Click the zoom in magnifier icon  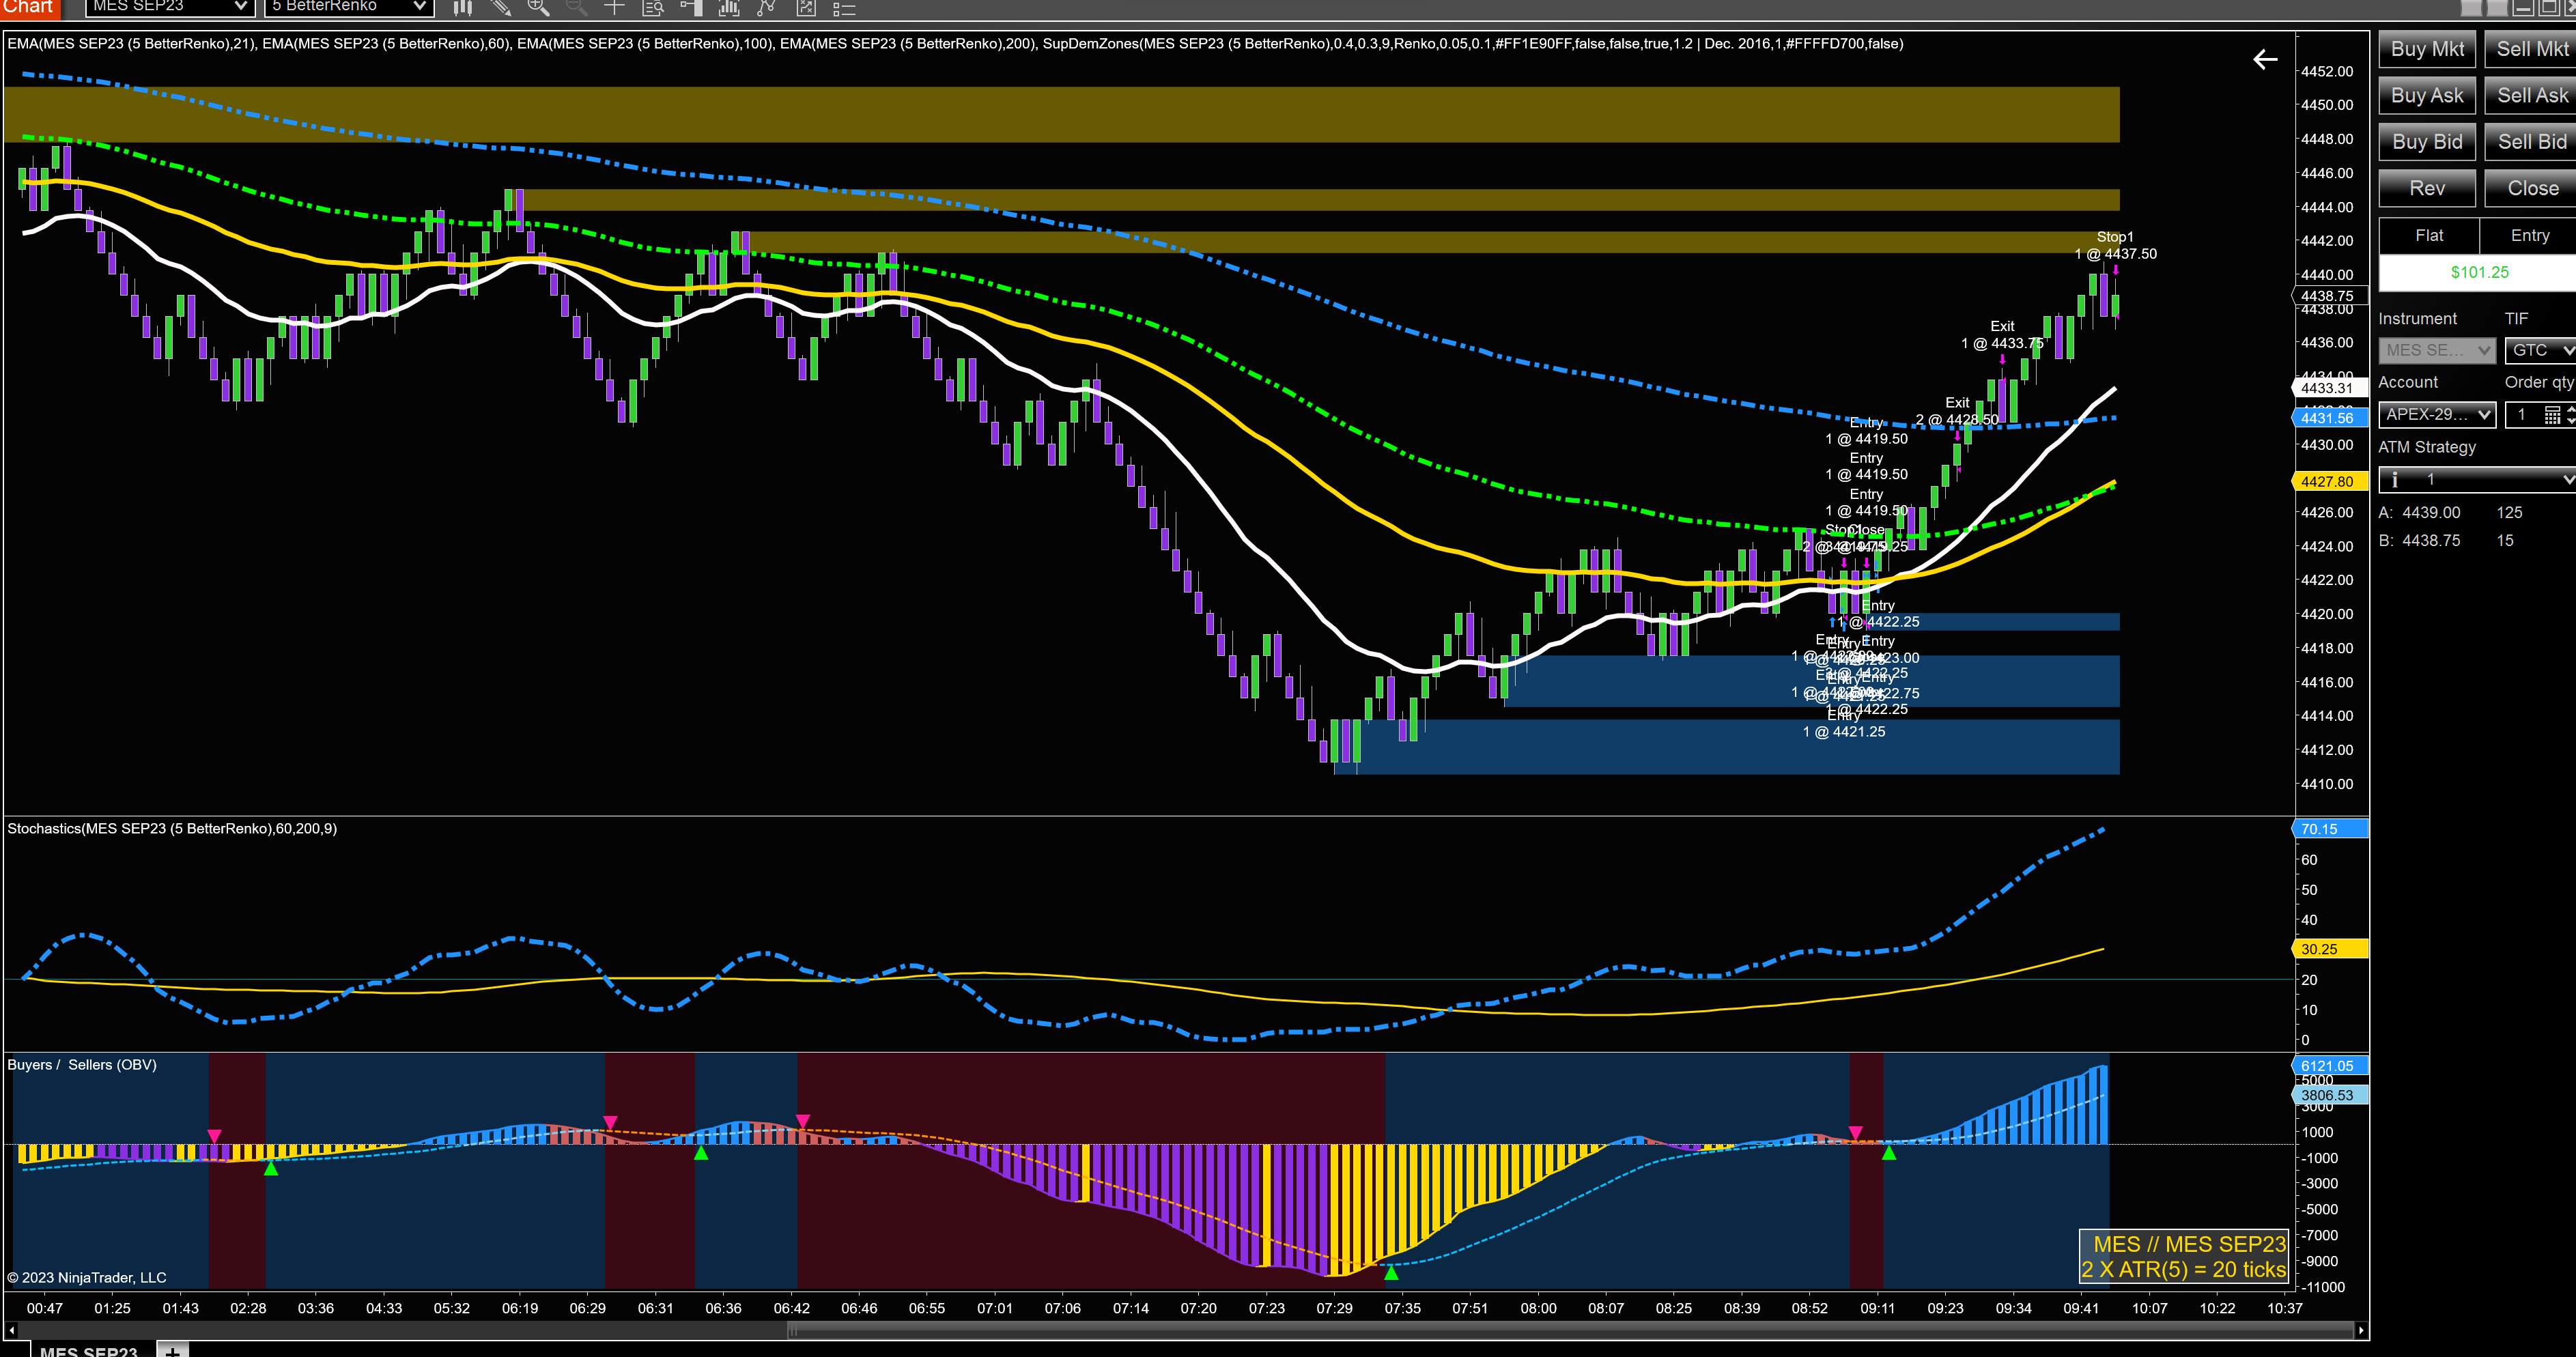[538, 8]
